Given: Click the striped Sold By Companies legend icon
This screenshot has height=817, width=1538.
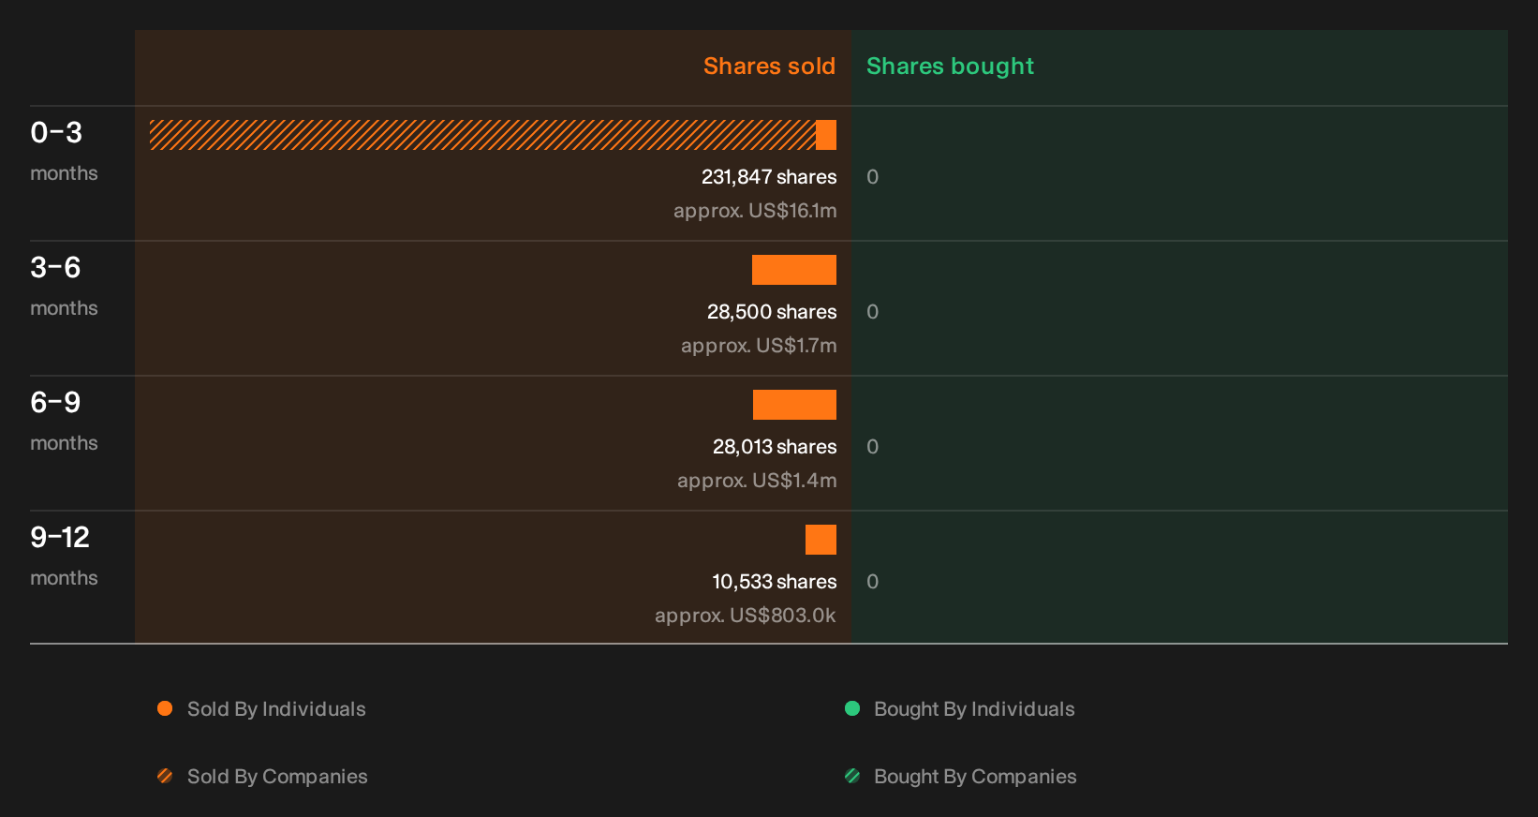Looking at the screenshot, I should click(165, 776).
